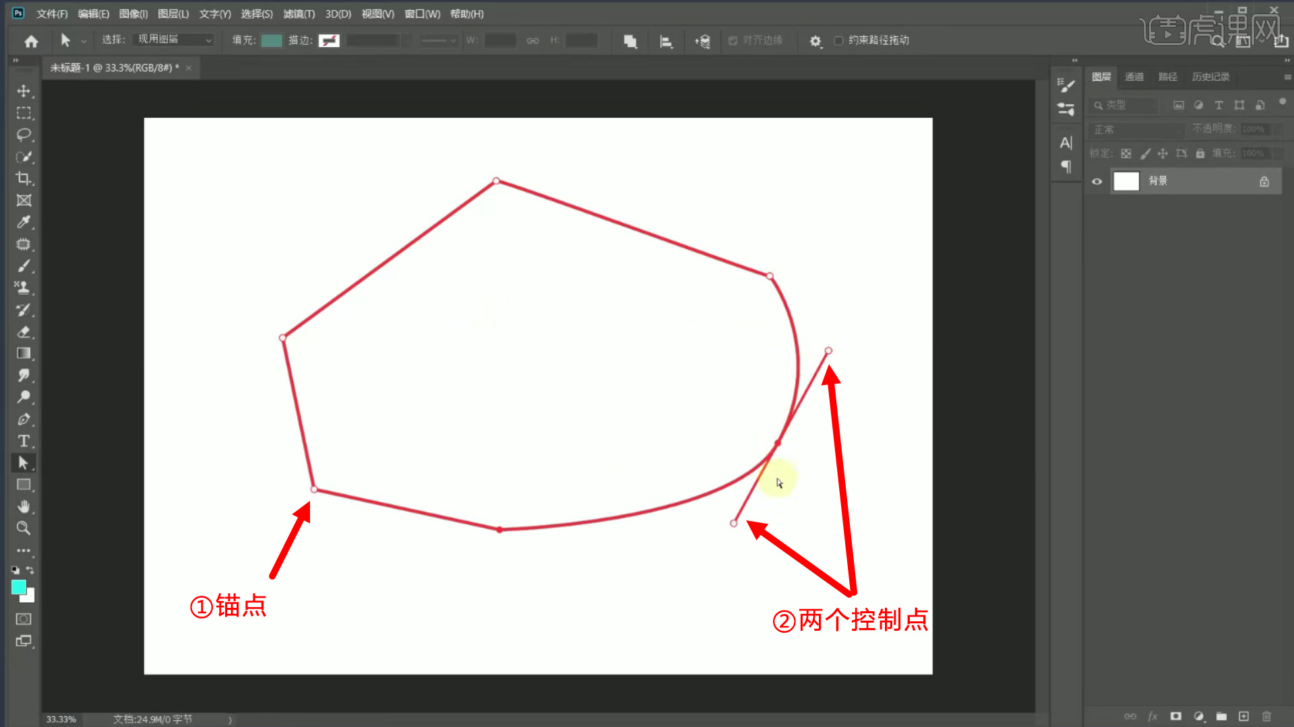The image size is (1294, 727).
Task: Toggle the adjustment layer filter
Action: pos(1198,105)
